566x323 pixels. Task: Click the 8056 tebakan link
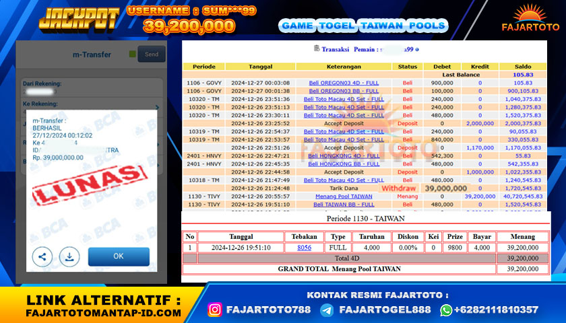click(305, 248)
